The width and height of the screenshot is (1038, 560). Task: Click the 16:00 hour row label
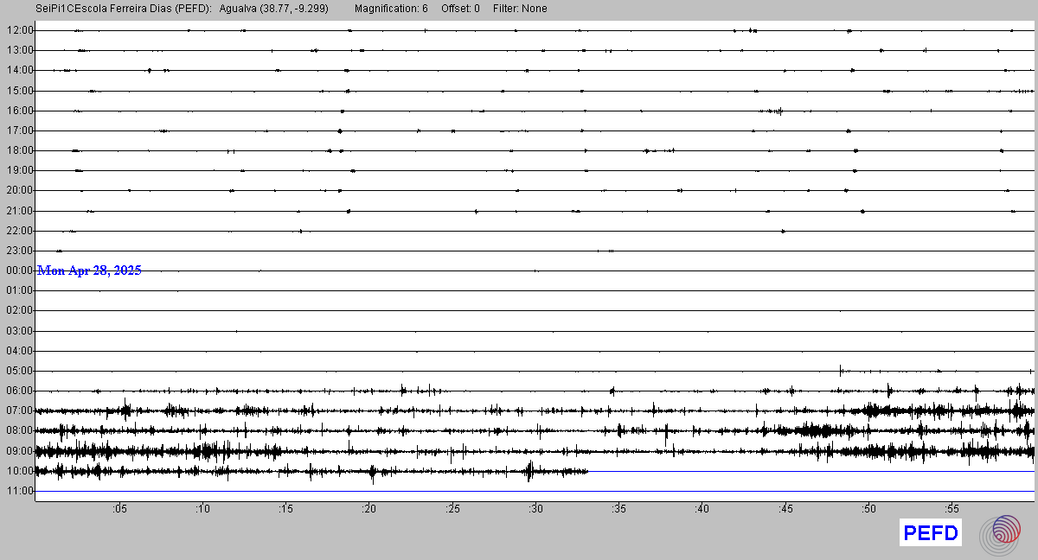click(19, 111)
